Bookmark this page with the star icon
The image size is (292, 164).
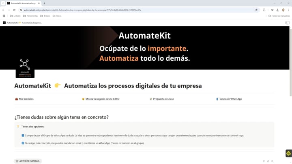tap(256, 10)
